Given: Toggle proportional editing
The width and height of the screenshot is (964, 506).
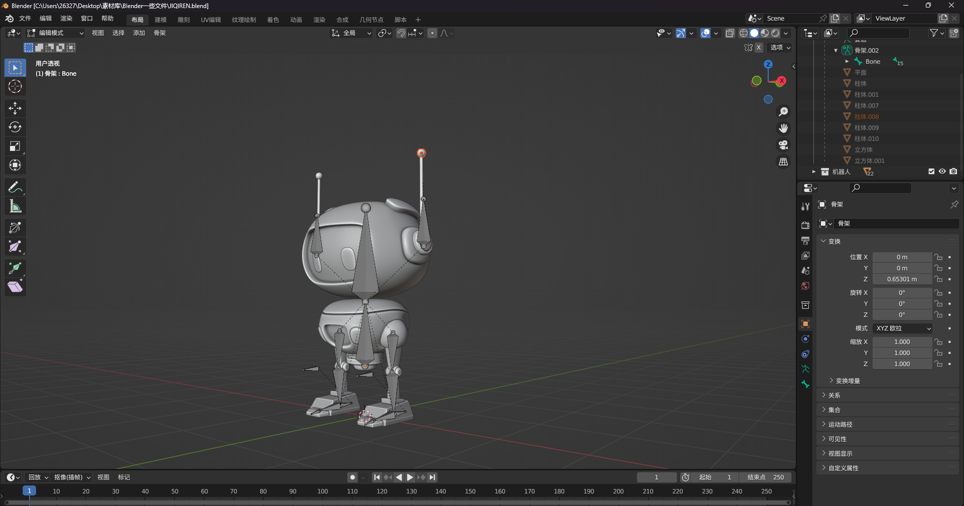Looking at the screenshot, I should (x=432, y=33).
